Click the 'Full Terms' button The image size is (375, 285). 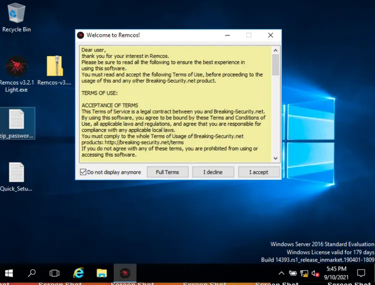167,172
